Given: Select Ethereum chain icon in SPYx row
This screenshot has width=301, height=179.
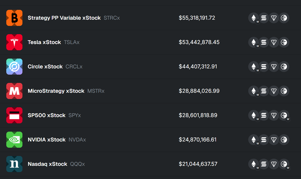Looking at the screenshot, I should pyautogui.click(x=253, y=115).
